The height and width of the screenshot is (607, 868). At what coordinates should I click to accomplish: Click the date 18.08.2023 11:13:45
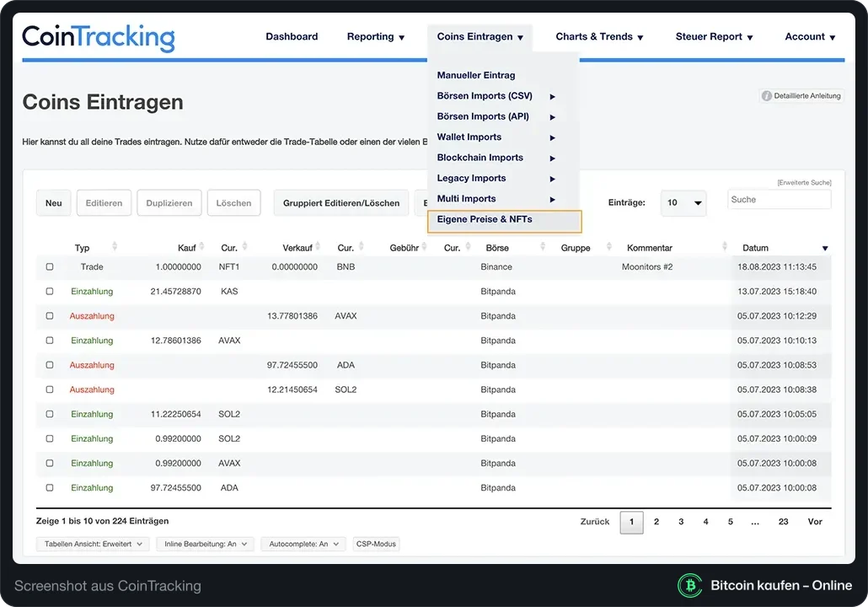tap(777, 267)
